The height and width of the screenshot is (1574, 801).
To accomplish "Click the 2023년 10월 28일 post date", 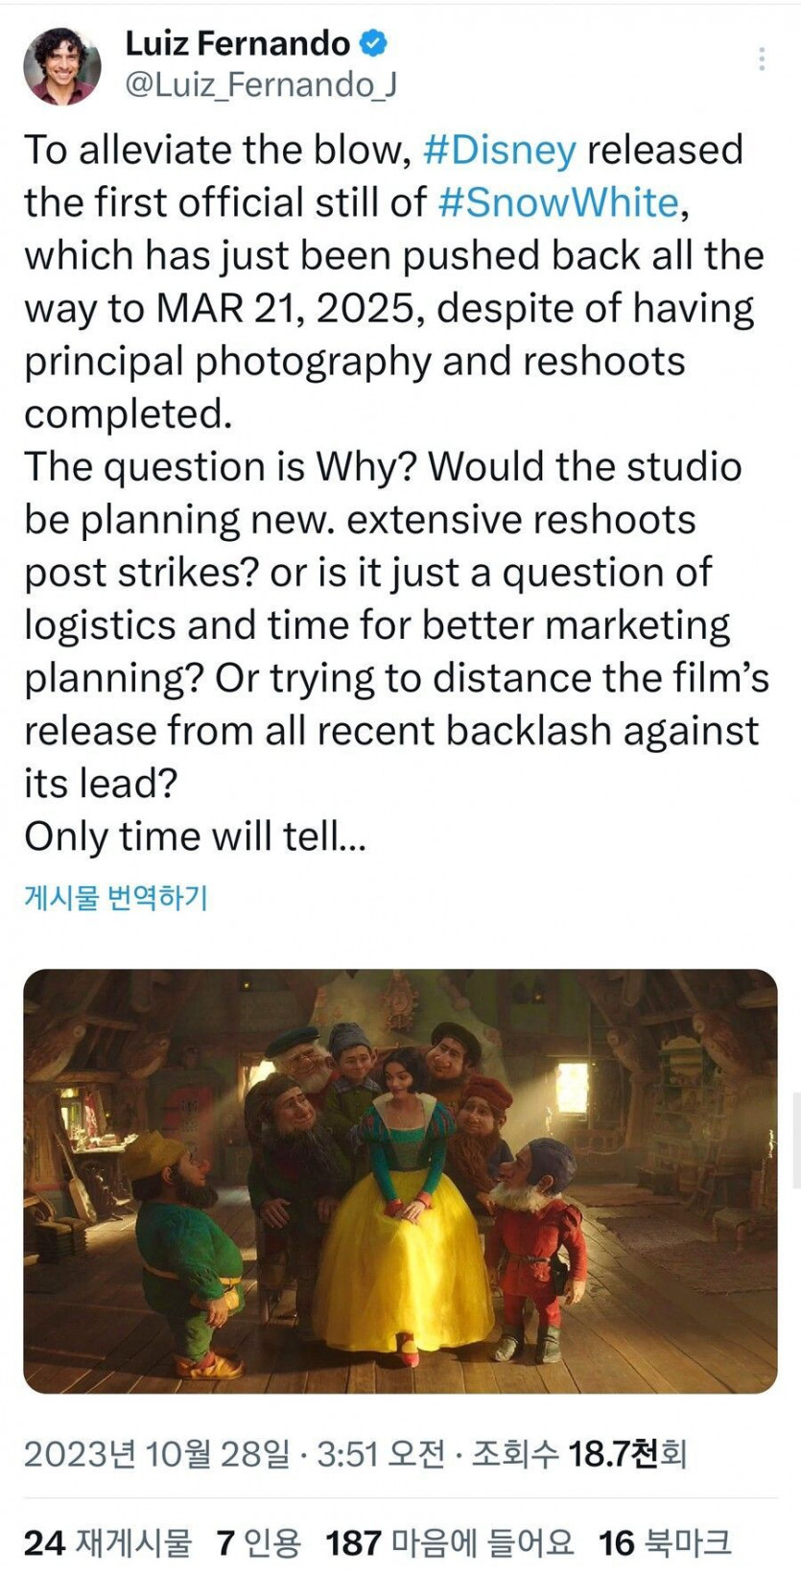I will coord(156,1454).
